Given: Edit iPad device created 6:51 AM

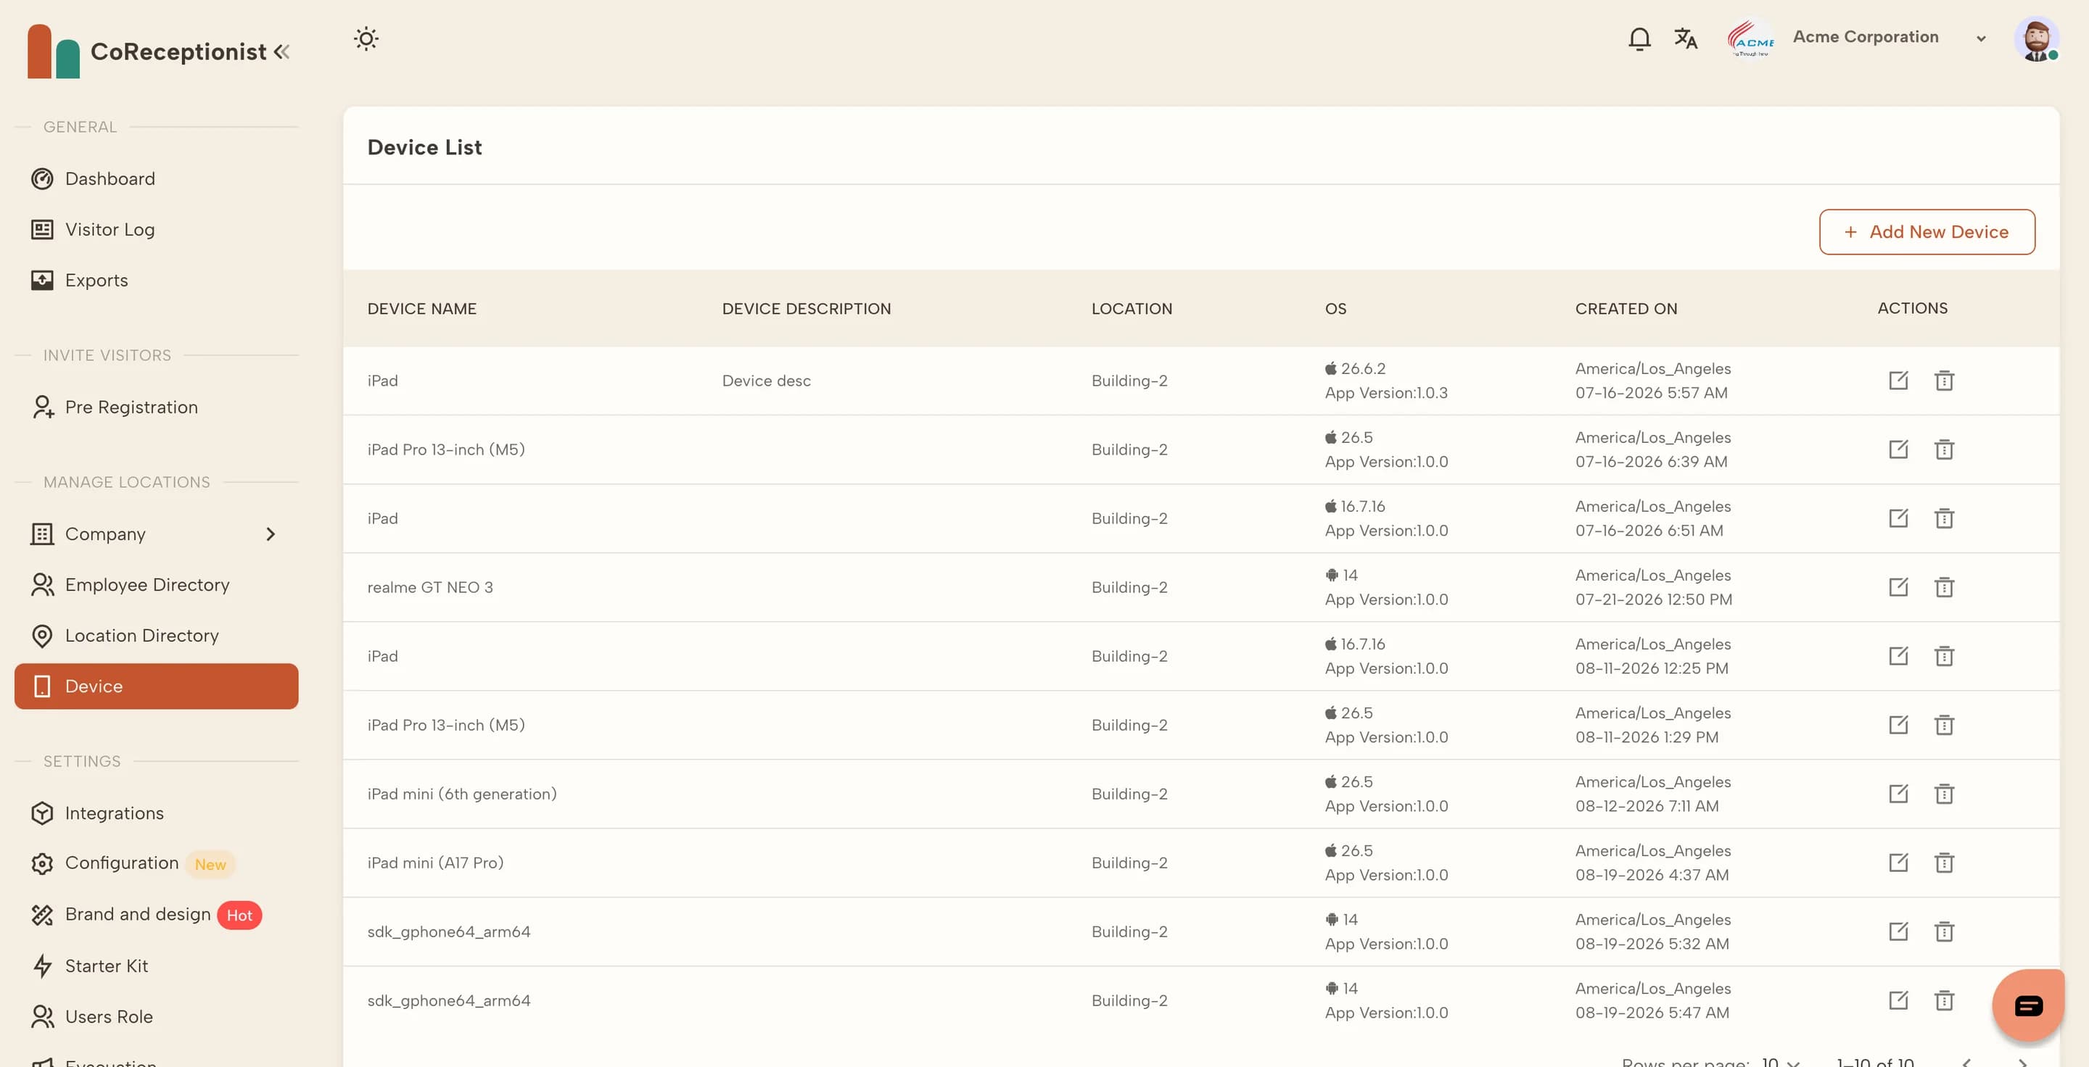Looking at the screenshot, I should [1898, 518].
